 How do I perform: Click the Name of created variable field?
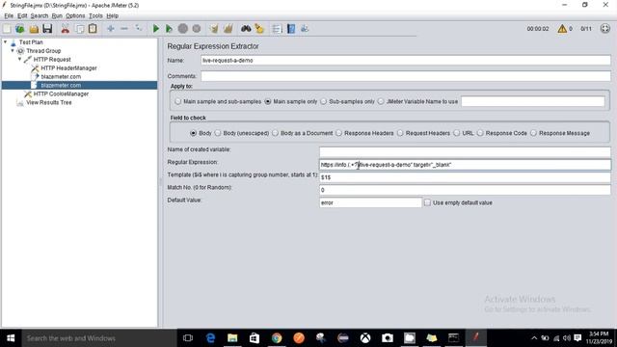point(465,151)
